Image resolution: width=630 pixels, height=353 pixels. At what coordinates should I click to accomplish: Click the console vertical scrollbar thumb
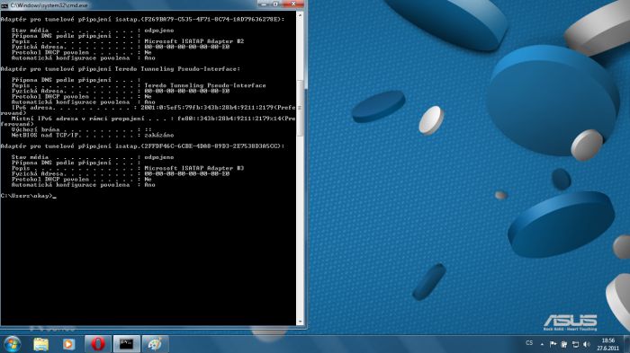(300, 109)
